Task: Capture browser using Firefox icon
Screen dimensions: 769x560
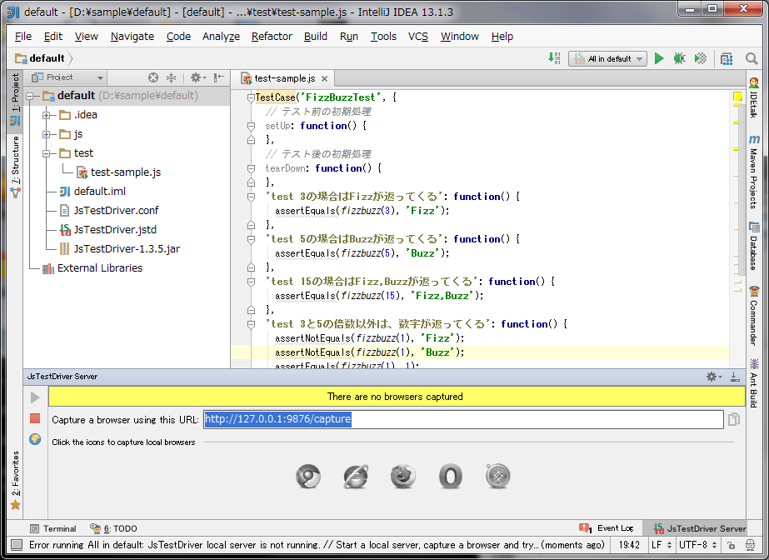Action: [402, 476]
